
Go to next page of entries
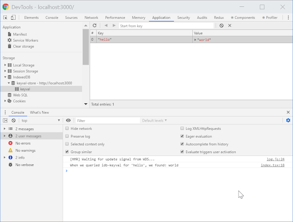[x=114, y=26]
